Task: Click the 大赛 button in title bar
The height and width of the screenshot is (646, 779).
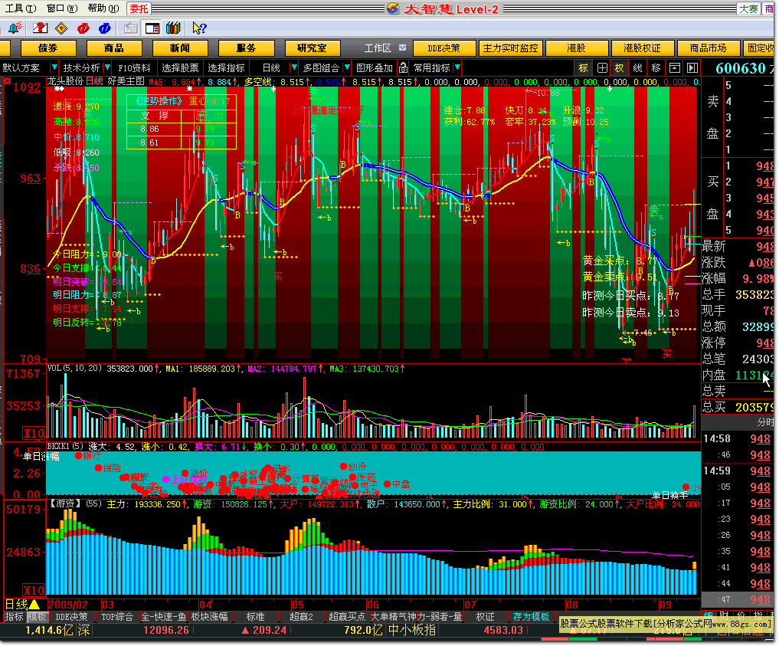Action: click(748, 8)
